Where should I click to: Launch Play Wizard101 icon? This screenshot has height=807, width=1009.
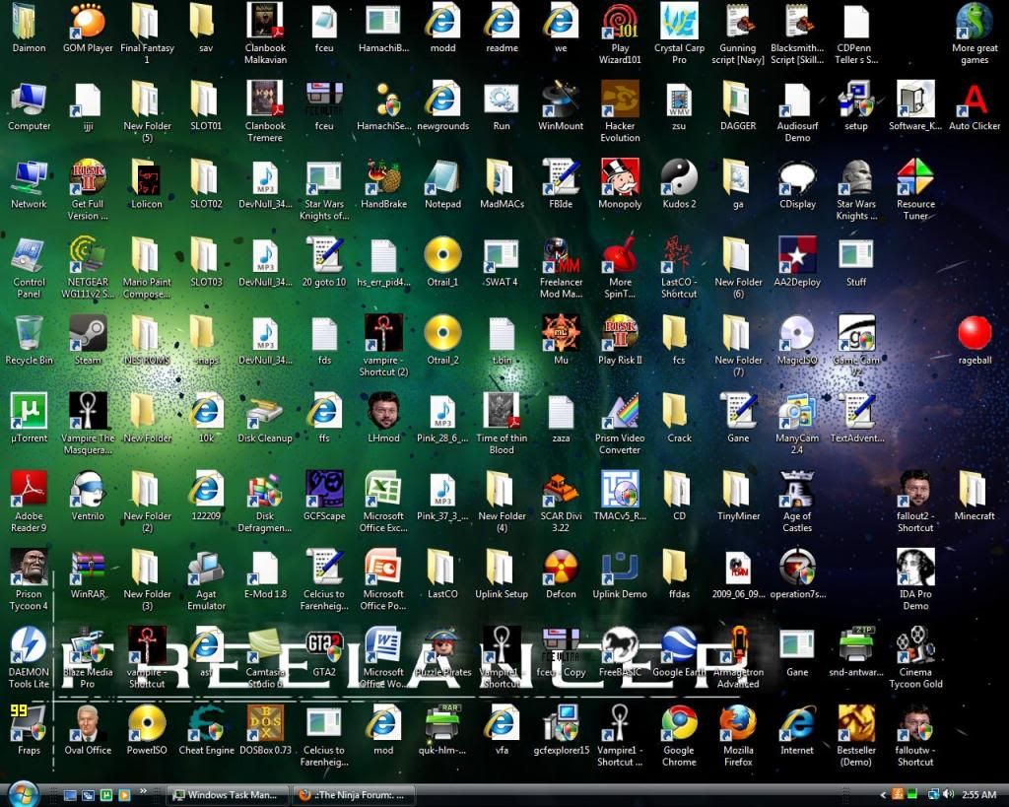(620, 22)
